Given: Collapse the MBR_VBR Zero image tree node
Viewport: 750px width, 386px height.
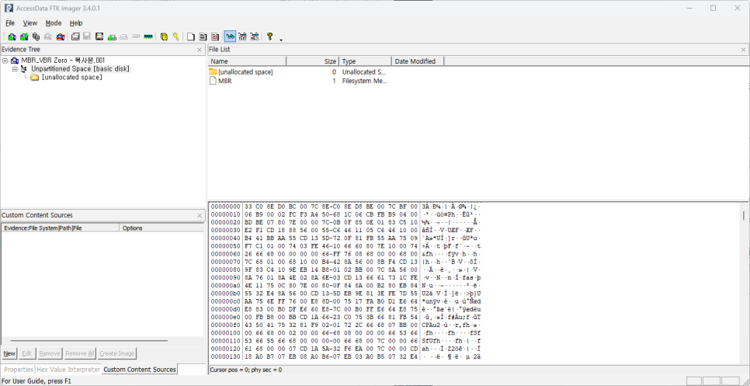Looking at the screenshot, I should pyautogui.click(x=5, y=61).
